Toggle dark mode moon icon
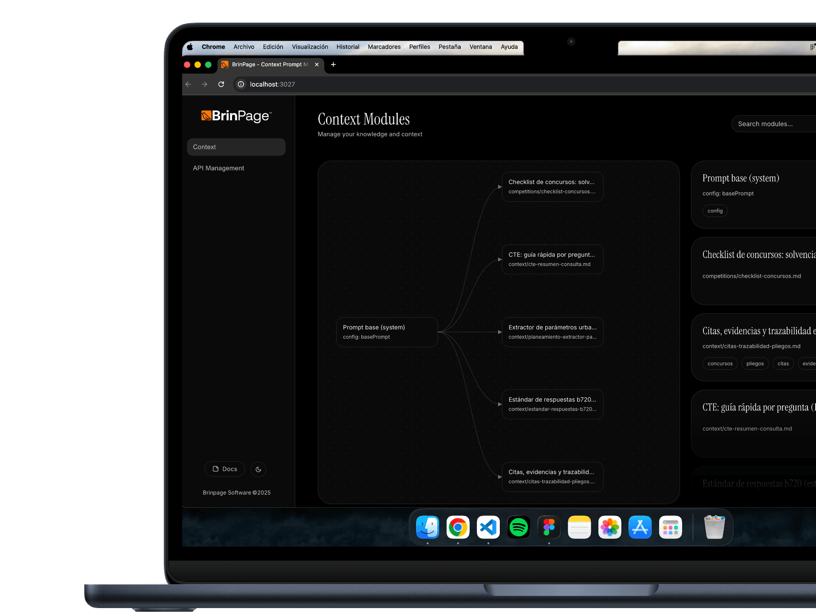The width and height of the screenshot is (816, 612). pos(258,469)
